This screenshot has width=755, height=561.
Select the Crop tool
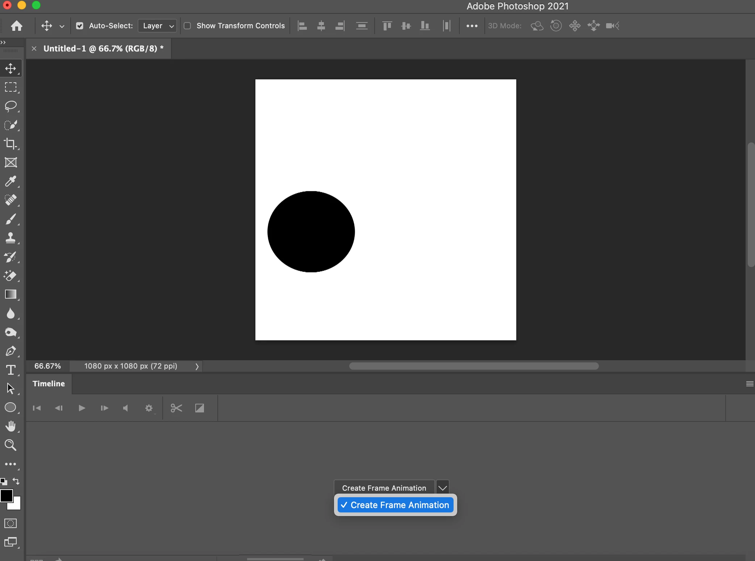(11, 144)
